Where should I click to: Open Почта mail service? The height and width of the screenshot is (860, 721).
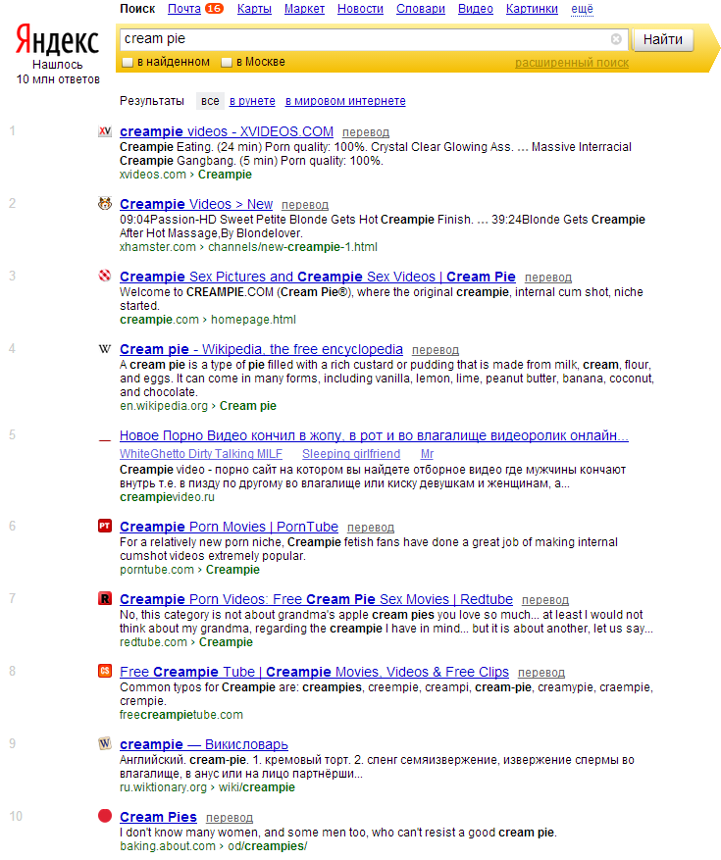tap(183, 9)
